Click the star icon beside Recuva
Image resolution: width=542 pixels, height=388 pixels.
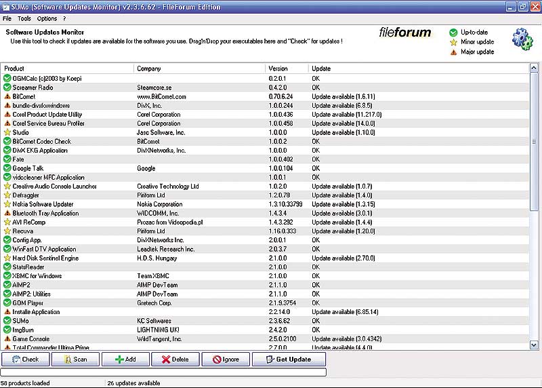pos(7,231)
